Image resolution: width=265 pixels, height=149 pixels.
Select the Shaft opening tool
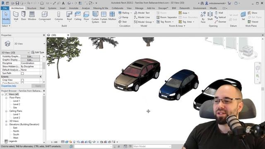pyautogui.click(x=210, y=16)
